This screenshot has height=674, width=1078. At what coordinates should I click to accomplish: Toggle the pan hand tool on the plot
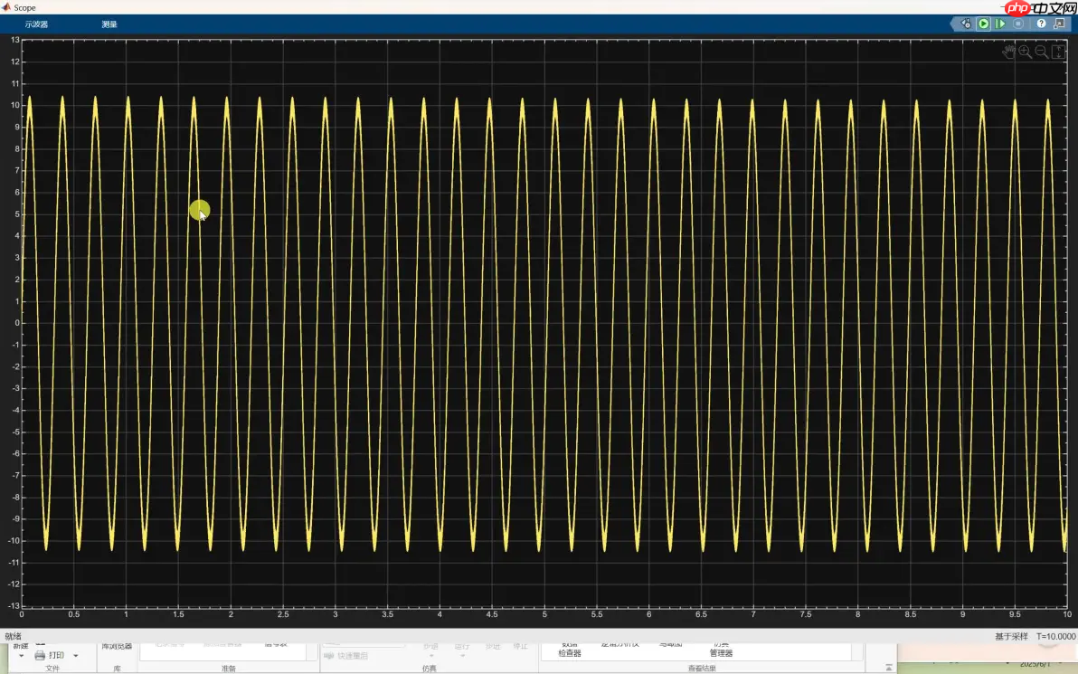(x=1008, y=52)
